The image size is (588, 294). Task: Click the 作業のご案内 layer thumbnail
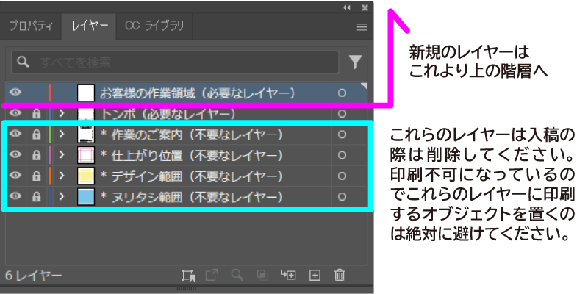pyautogui.click(x=86, y=135)
